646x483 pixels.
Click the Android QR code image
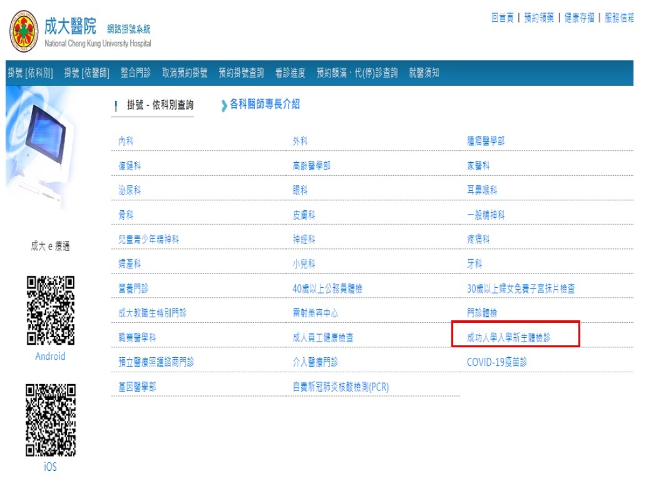tap(50, 310)
